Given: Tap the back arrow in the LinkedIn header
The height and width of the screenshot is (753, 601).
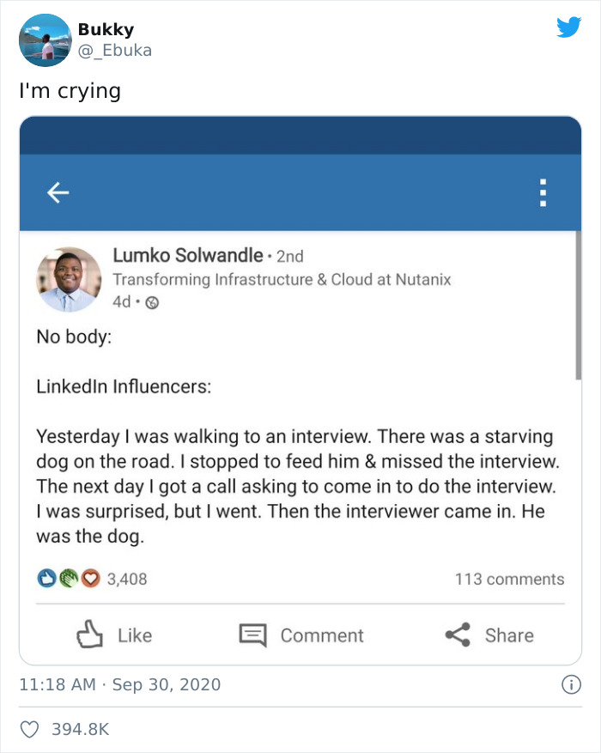Looking at the screenshot, I should pos(58,192).
